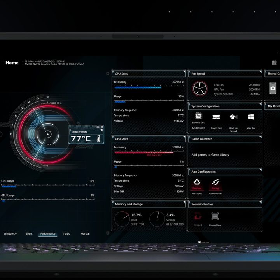Click the spinning fan wheel icon
This screenshot has height=280, width=280.
pos(200,89)
